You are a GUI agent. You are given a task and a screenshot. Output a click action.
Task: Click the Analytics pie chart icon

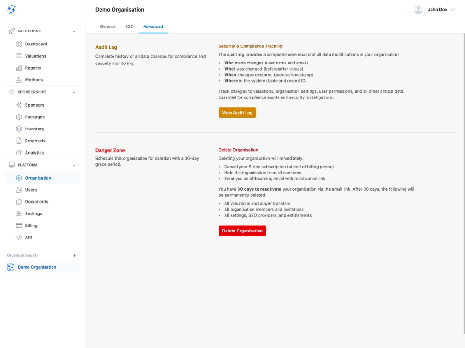coord(19,152)
